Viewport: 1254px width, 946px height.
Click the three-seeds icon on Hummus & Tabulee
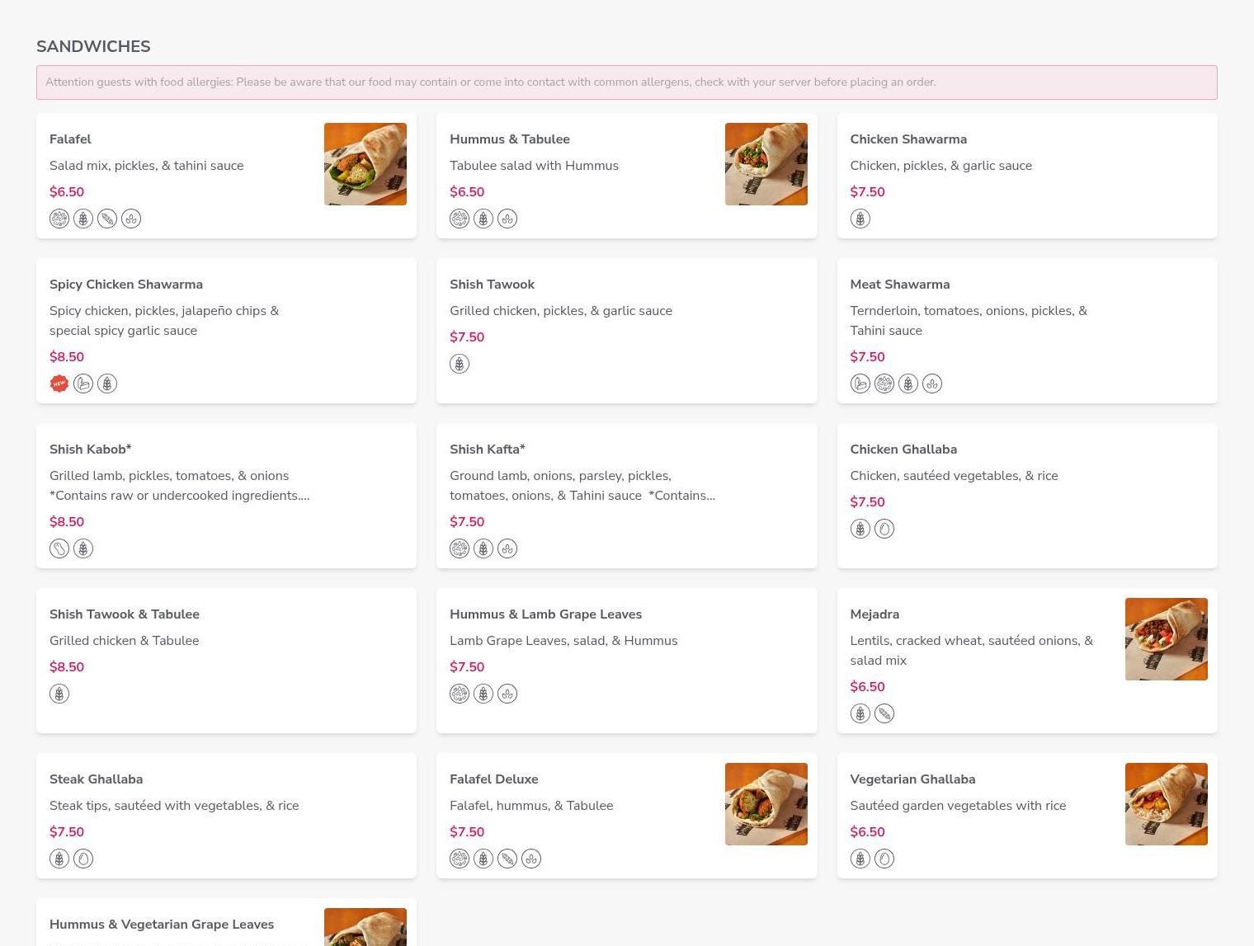507,219
